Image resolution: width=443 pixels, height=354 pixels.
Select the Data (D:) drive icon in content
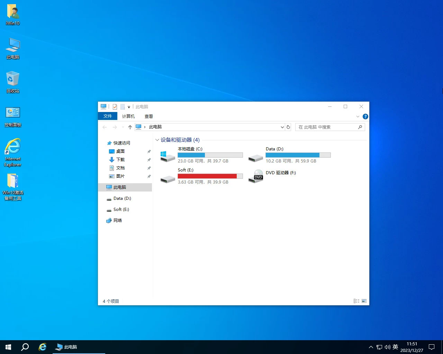tap(256, 158)
